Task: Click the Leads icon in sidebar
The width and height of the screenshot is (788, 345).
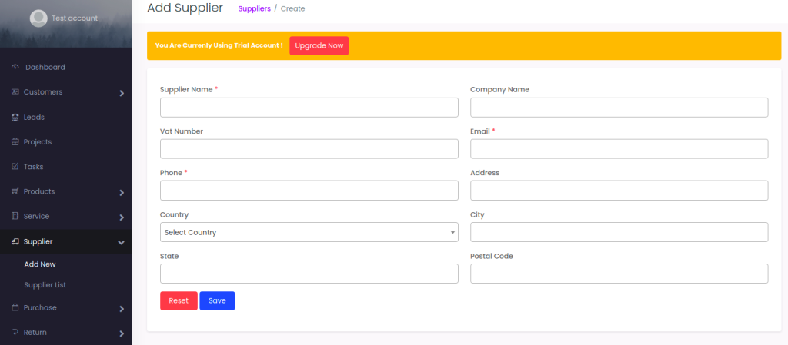Action: click(x=15, y=118)
